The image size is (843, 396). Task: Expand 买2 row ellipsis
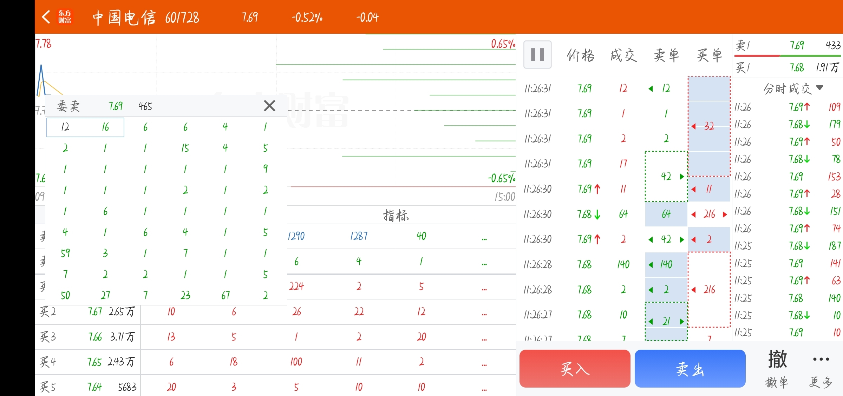tap(484, 314)
